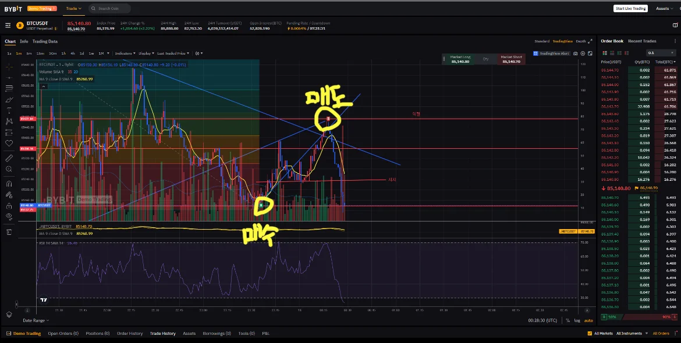Show combined buy and sell order book view
681x343 pixels.
coord(605,53)
